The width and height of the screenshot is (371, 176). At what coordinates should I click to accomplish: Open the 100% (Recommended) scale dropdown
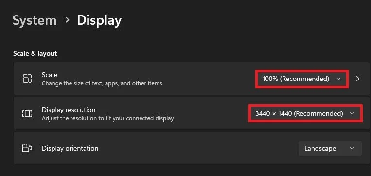pos(301,79)
